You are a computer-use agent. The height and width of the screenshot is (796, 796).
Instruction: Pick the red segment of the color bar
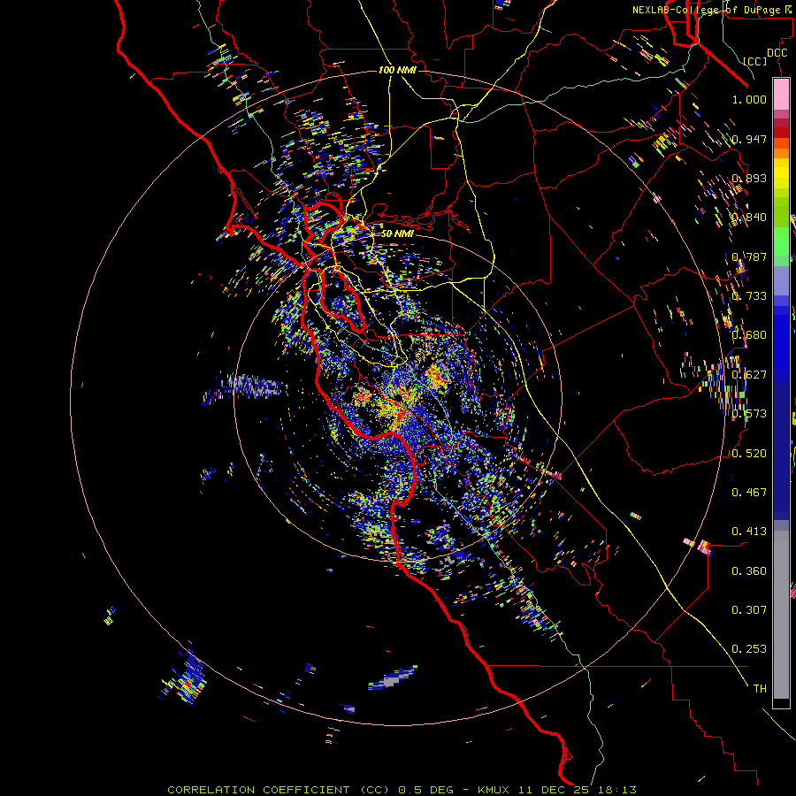pos(781,133)
